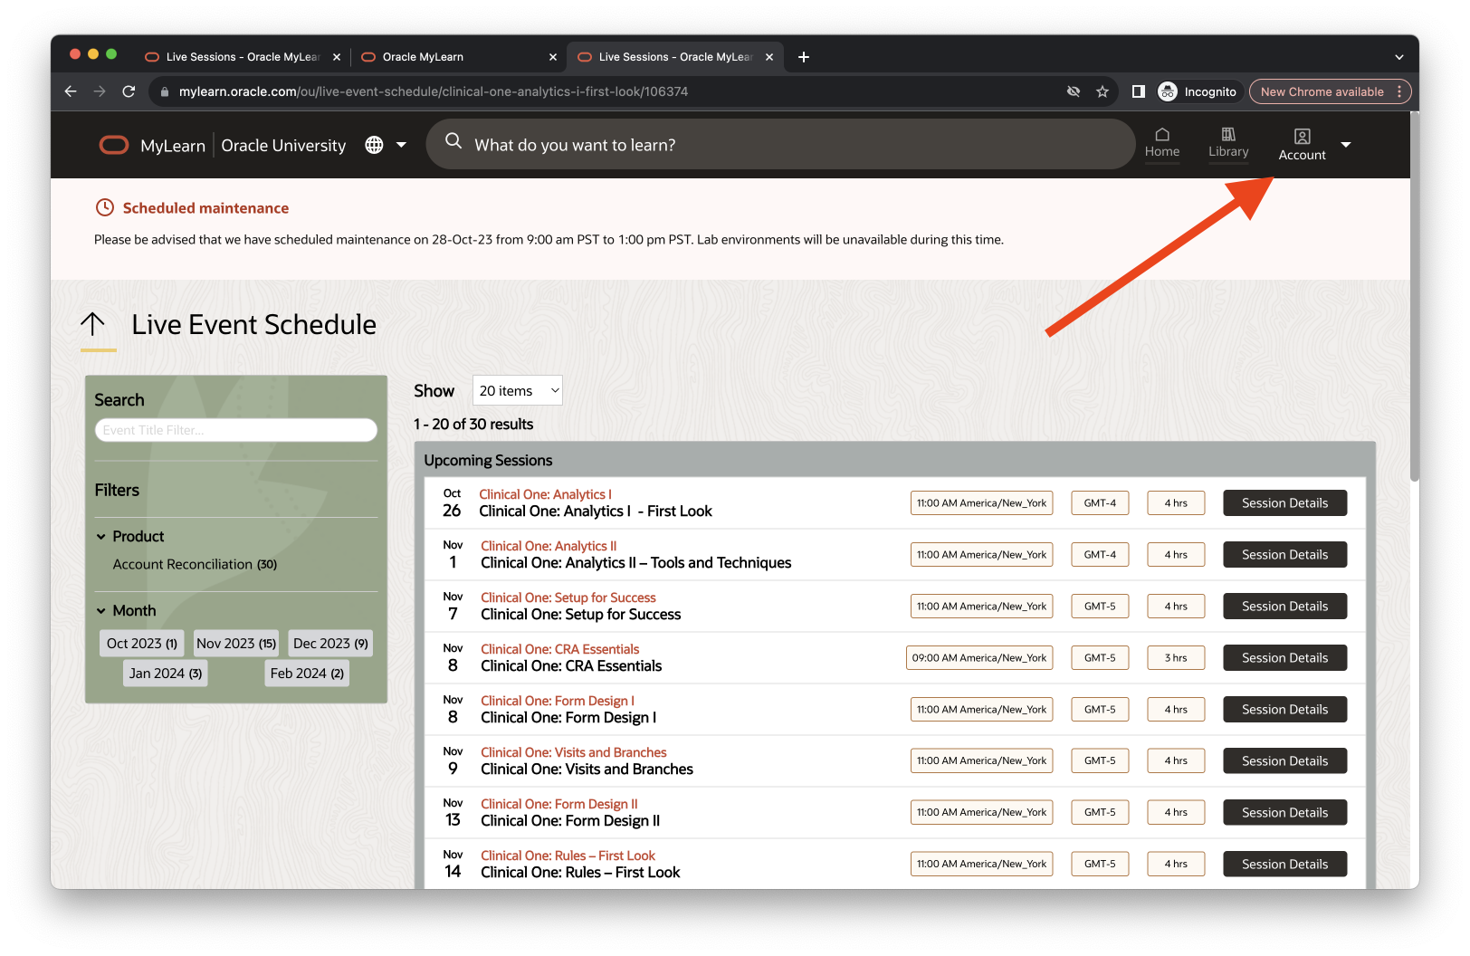Viewport: 1470px width, 956px height.
Task: Open the Account profile icon
Action: (1303, 137)
